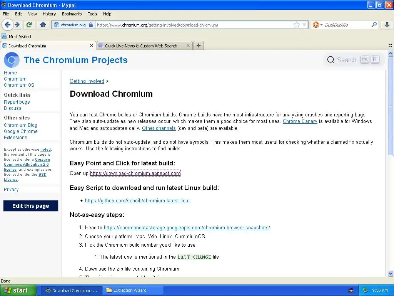Open a new tab with the plus button
Screen dimensions: 394x296
pyautogui.click(x=198, y=45)
